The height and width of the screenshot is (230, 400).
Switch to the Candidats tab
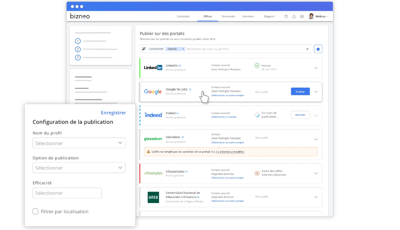pos(183,16)
